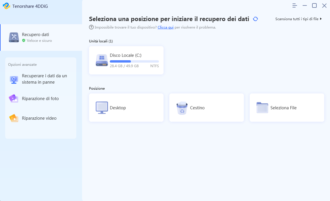The width and height of the screenshot is (330, 201).
Task: Click the Disco Locale usage progress bar
Action: click(134, 61)
